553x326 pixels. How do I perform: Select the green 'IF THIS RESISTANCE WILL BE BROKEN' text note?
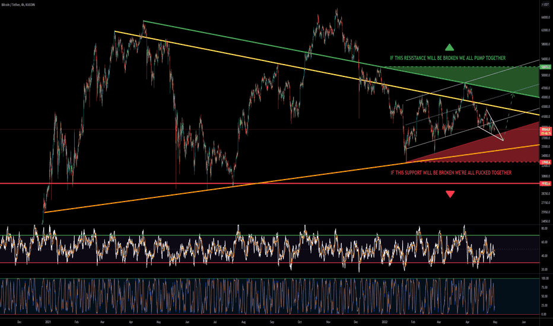click(447, 58)
